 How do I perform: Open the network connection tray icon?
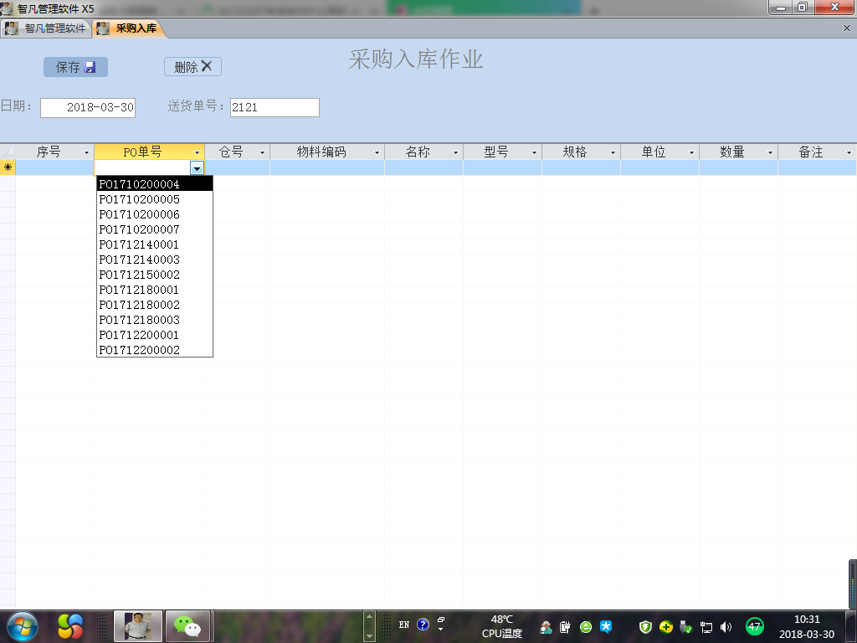[x=706, y=627]
